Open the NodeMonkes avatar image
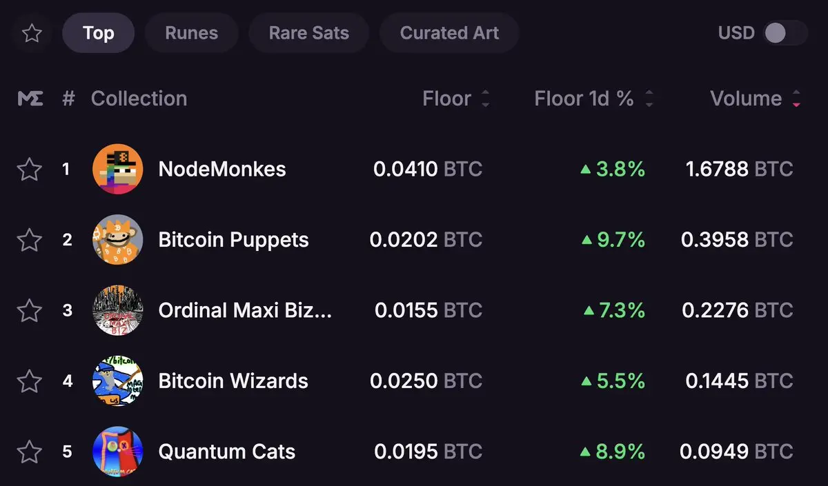The width and height of the screenshot is (828, 486). coord(117,169)
